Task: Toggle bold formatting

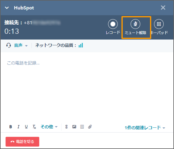Action: point(11,127)
